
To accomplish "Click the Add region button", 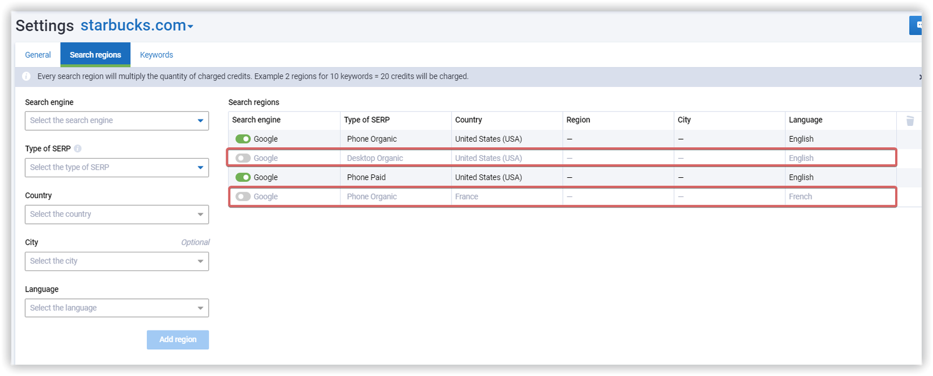I will pyautogui.click(x=178, y=339).
